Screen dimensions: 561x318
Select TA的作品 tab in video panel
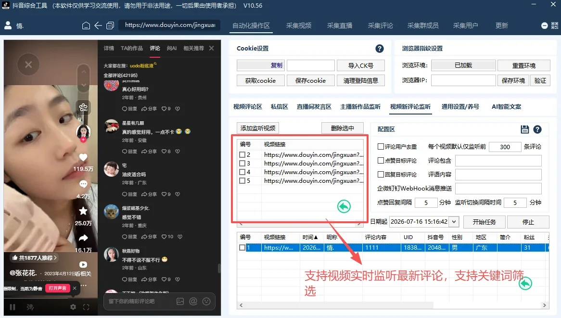click(x=132, y=48)
